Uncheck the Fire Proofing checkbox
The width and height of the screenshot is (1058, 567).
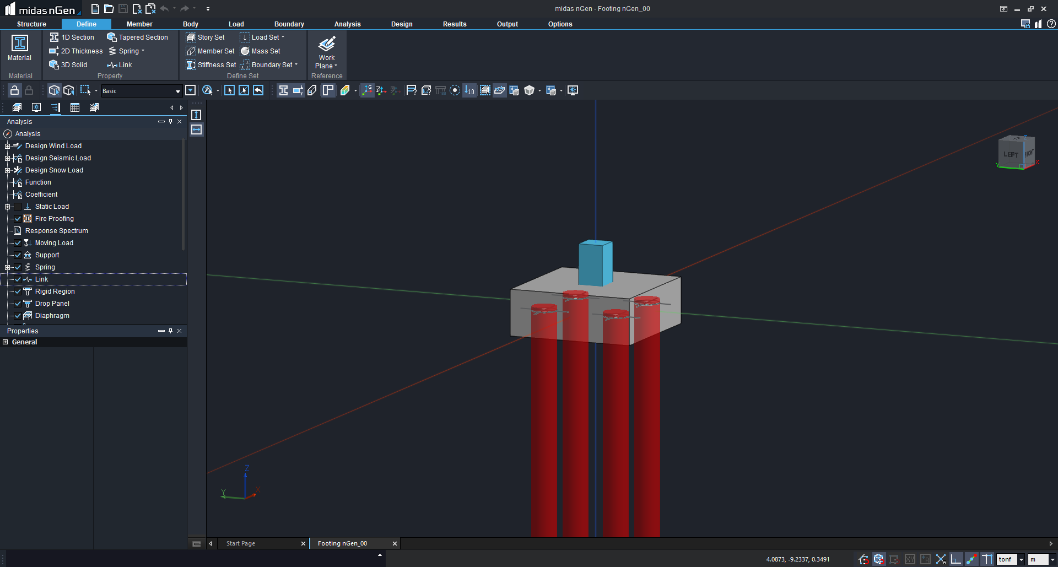point(18,219)
